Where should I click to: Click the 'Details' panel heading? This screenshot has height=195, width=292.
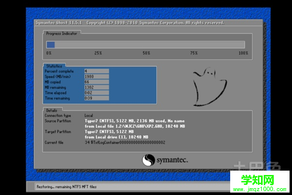pos(52,110)
